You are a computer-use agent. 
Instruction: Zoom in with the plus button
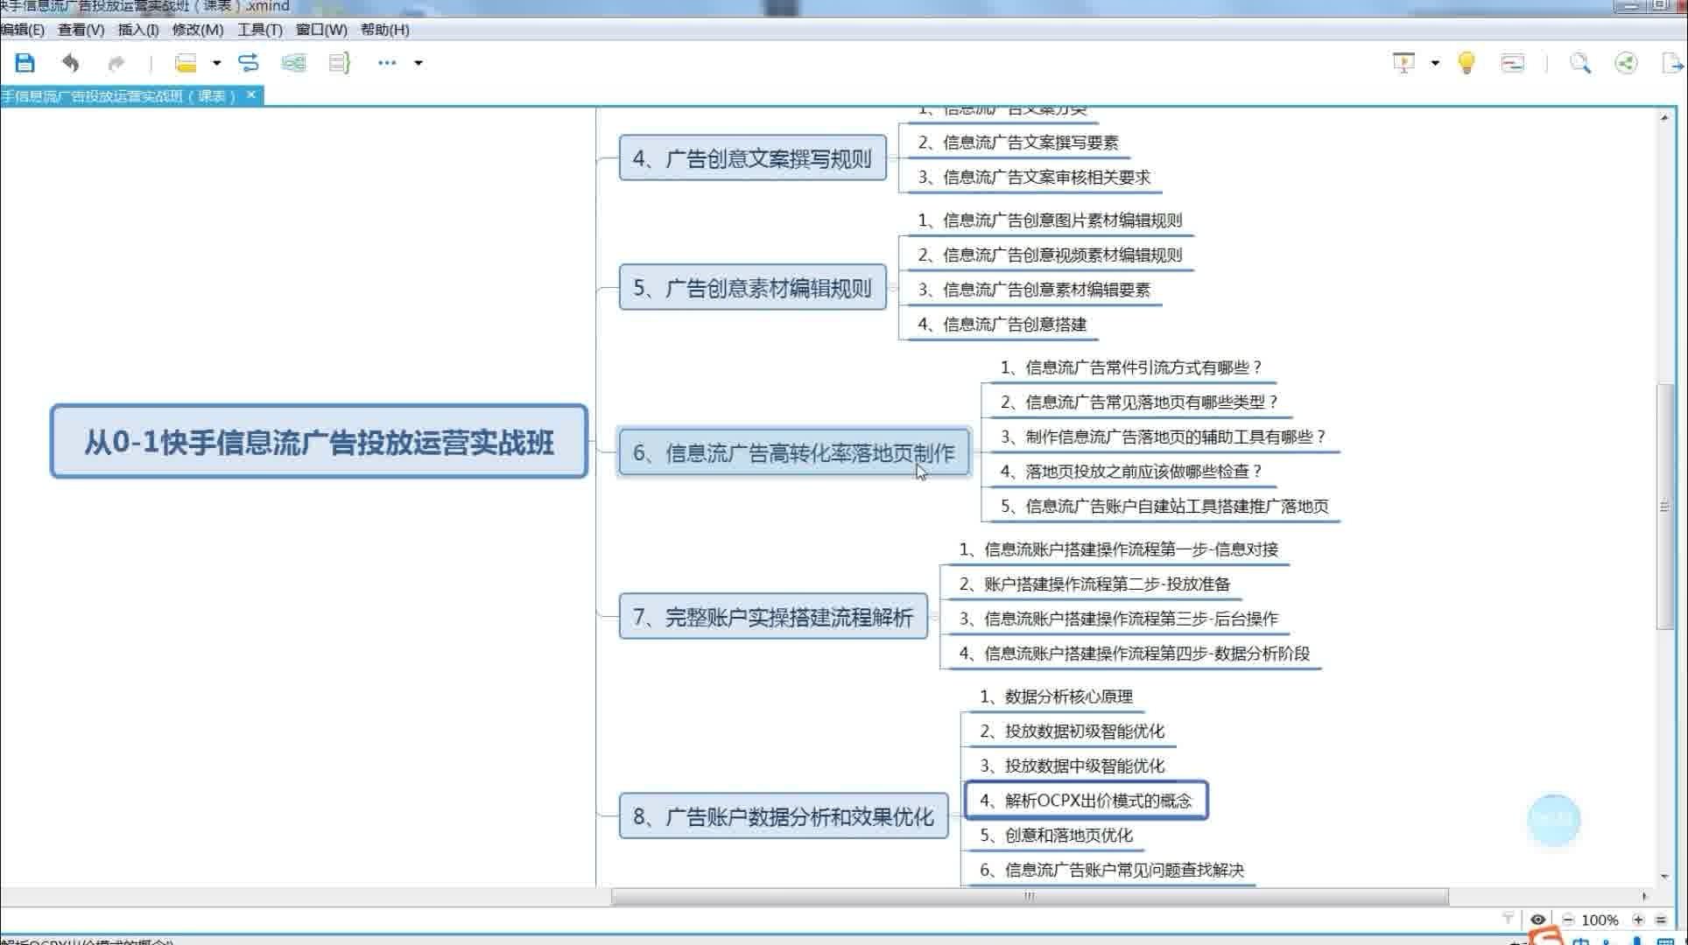[1638, 920]
